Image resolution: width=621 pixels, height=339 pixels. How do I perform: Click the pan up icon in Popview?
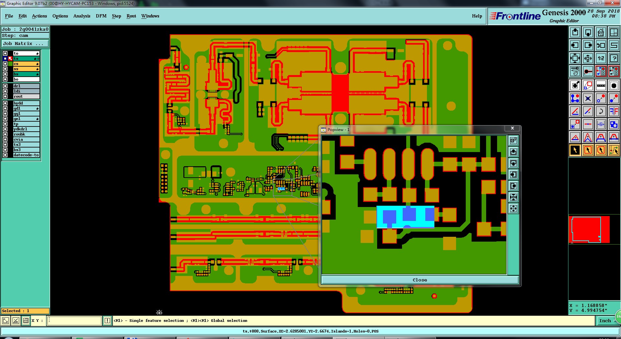514,152
